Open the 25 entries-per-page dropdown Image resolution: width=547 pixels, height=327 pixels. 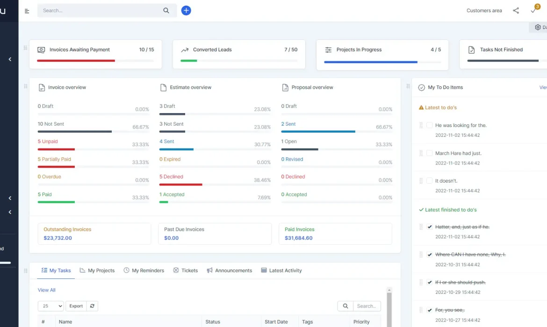50,306
